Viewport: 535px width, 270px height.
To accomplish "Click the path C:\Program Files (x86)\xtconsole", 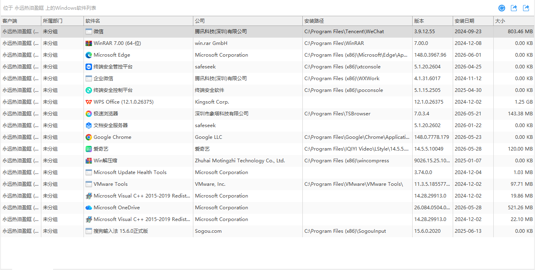I will pyautogui.click(x=342, y=67).
